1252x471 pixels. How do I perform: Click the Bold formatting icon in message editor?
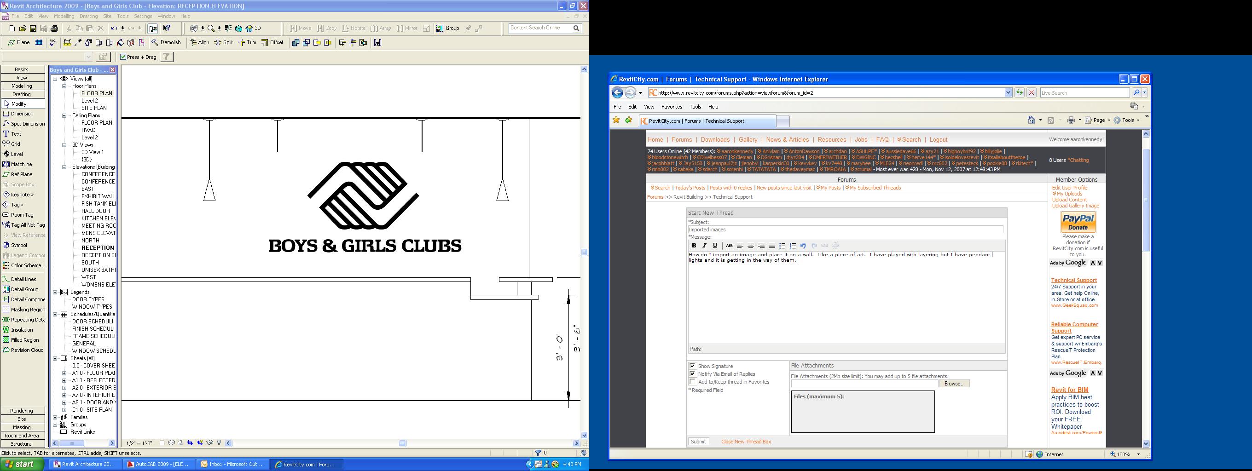point(694,246)
